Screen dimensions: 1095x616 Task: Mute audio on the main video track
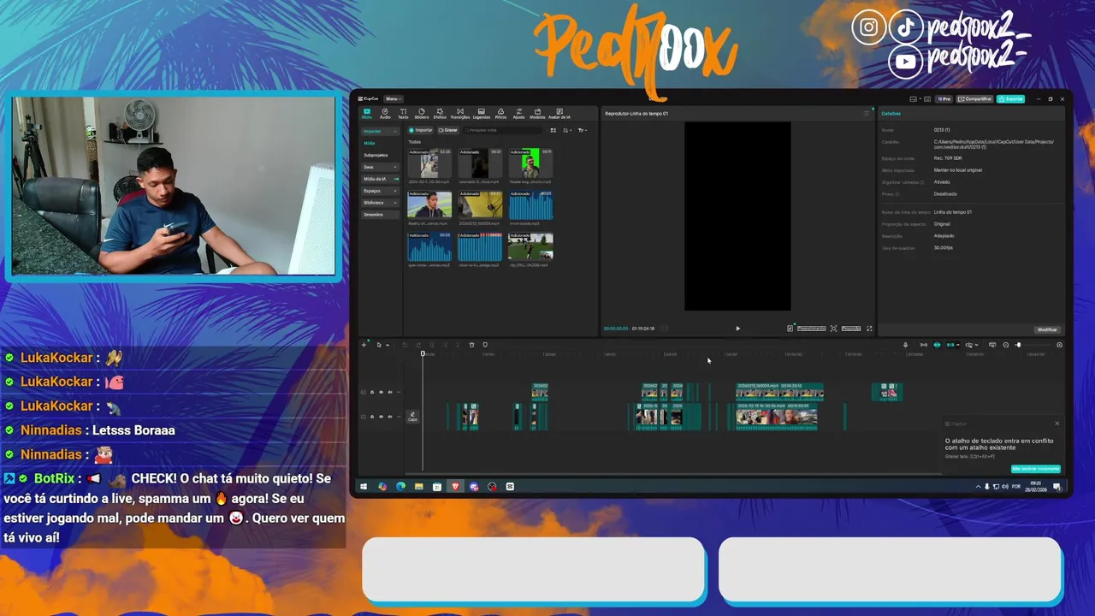390,417
